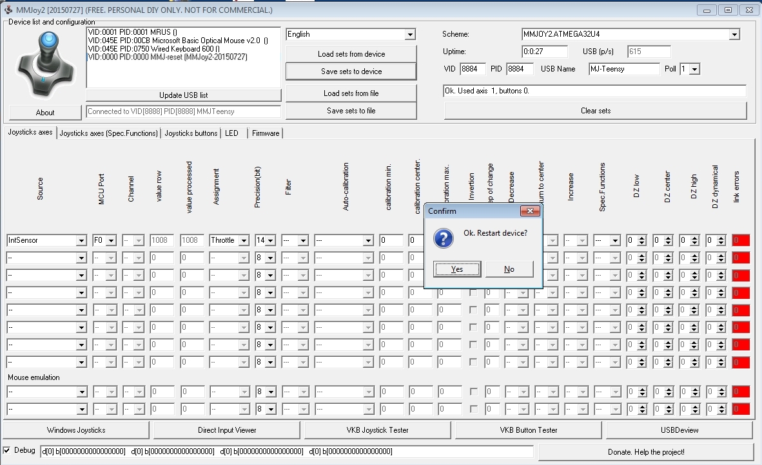The image size is (762, 465).
Task: Toggle Inversion checkbox in seventh axis row
Action: (x=473, y=345)
